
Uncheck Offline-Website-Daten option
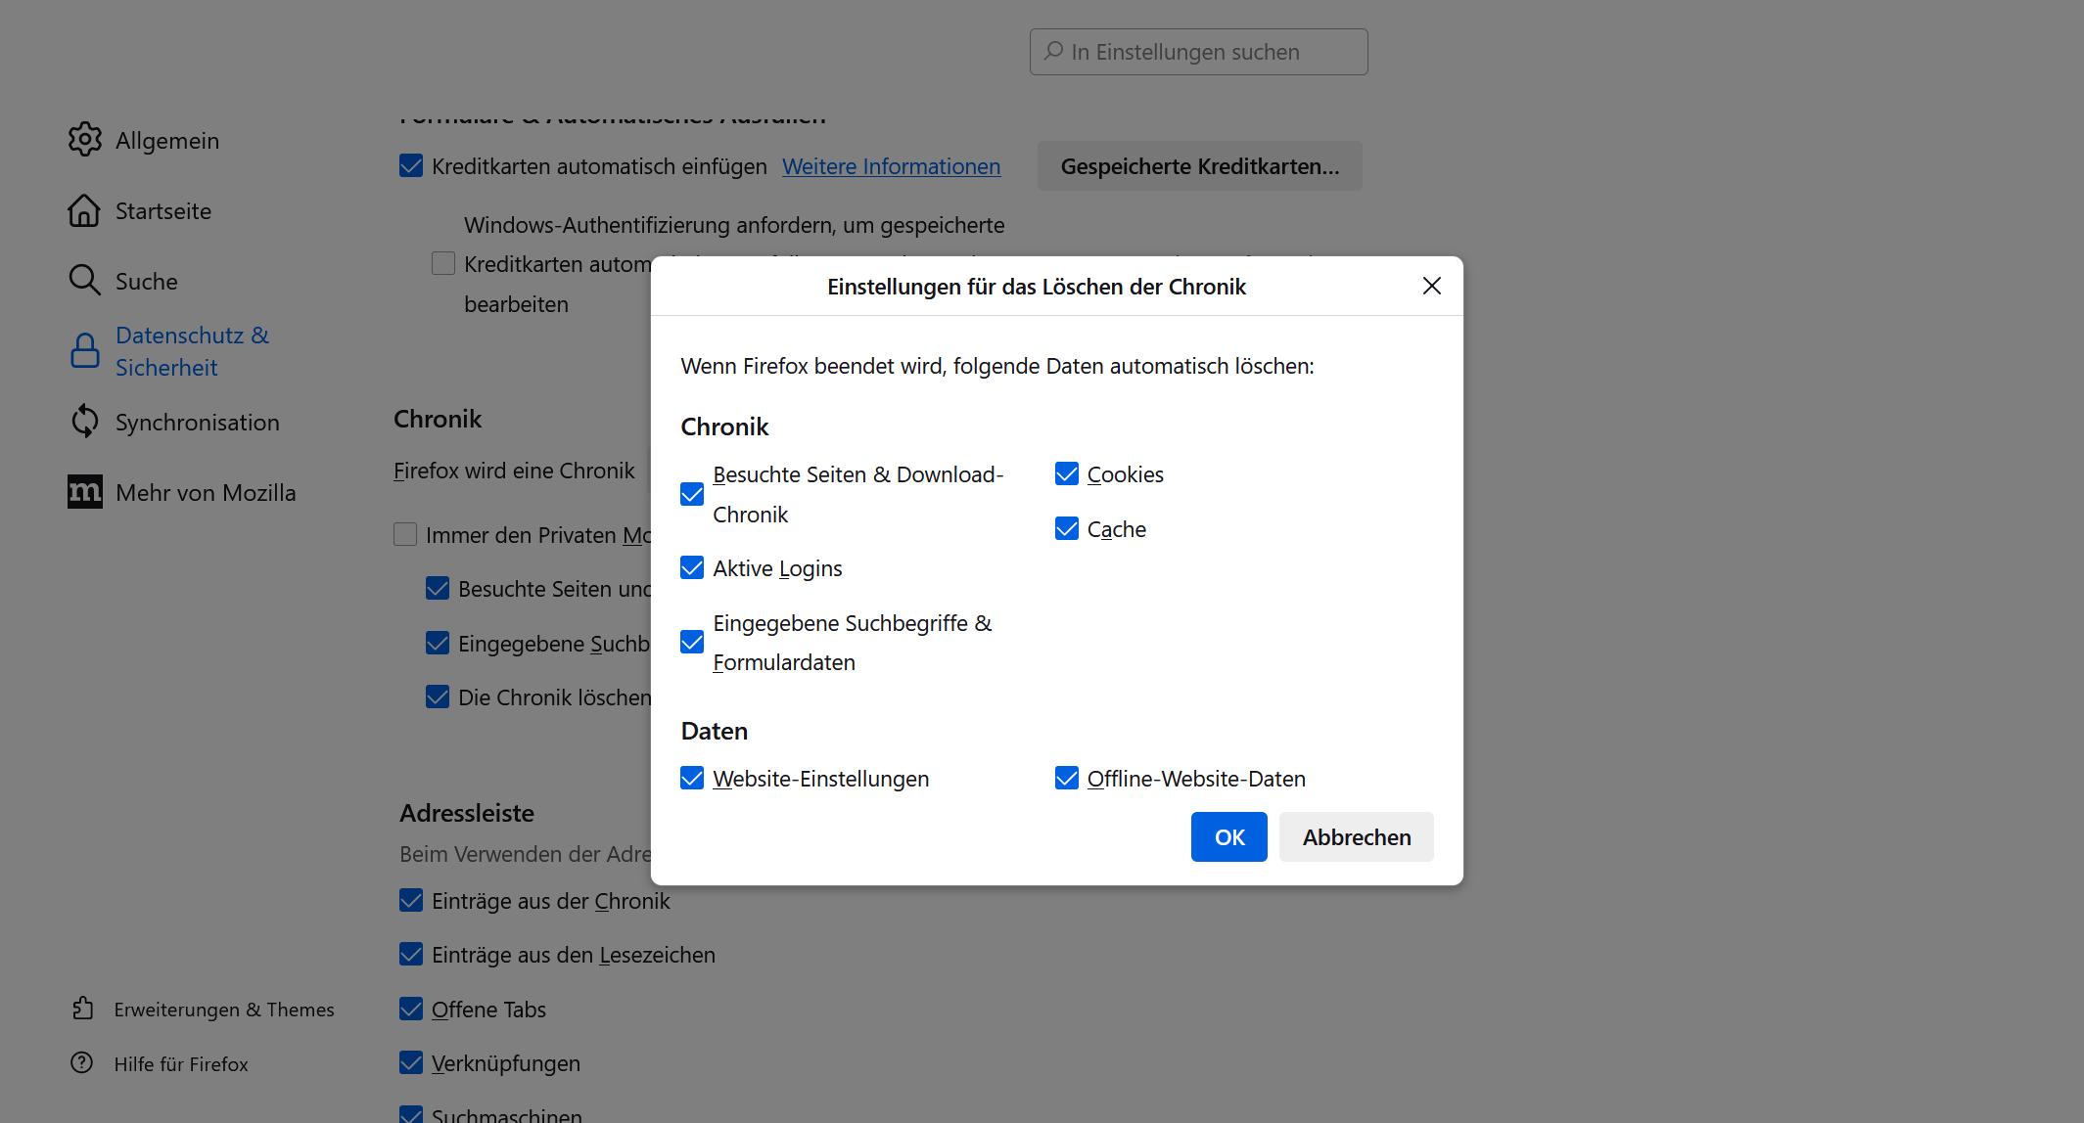click(x=1067, y=779)
